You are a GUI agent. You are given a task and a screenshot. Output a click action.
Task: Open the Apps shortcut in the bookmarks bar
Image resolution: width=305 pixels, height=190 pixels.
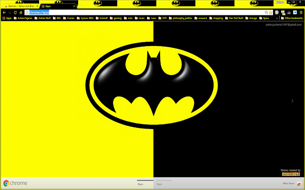coord(7,18)
